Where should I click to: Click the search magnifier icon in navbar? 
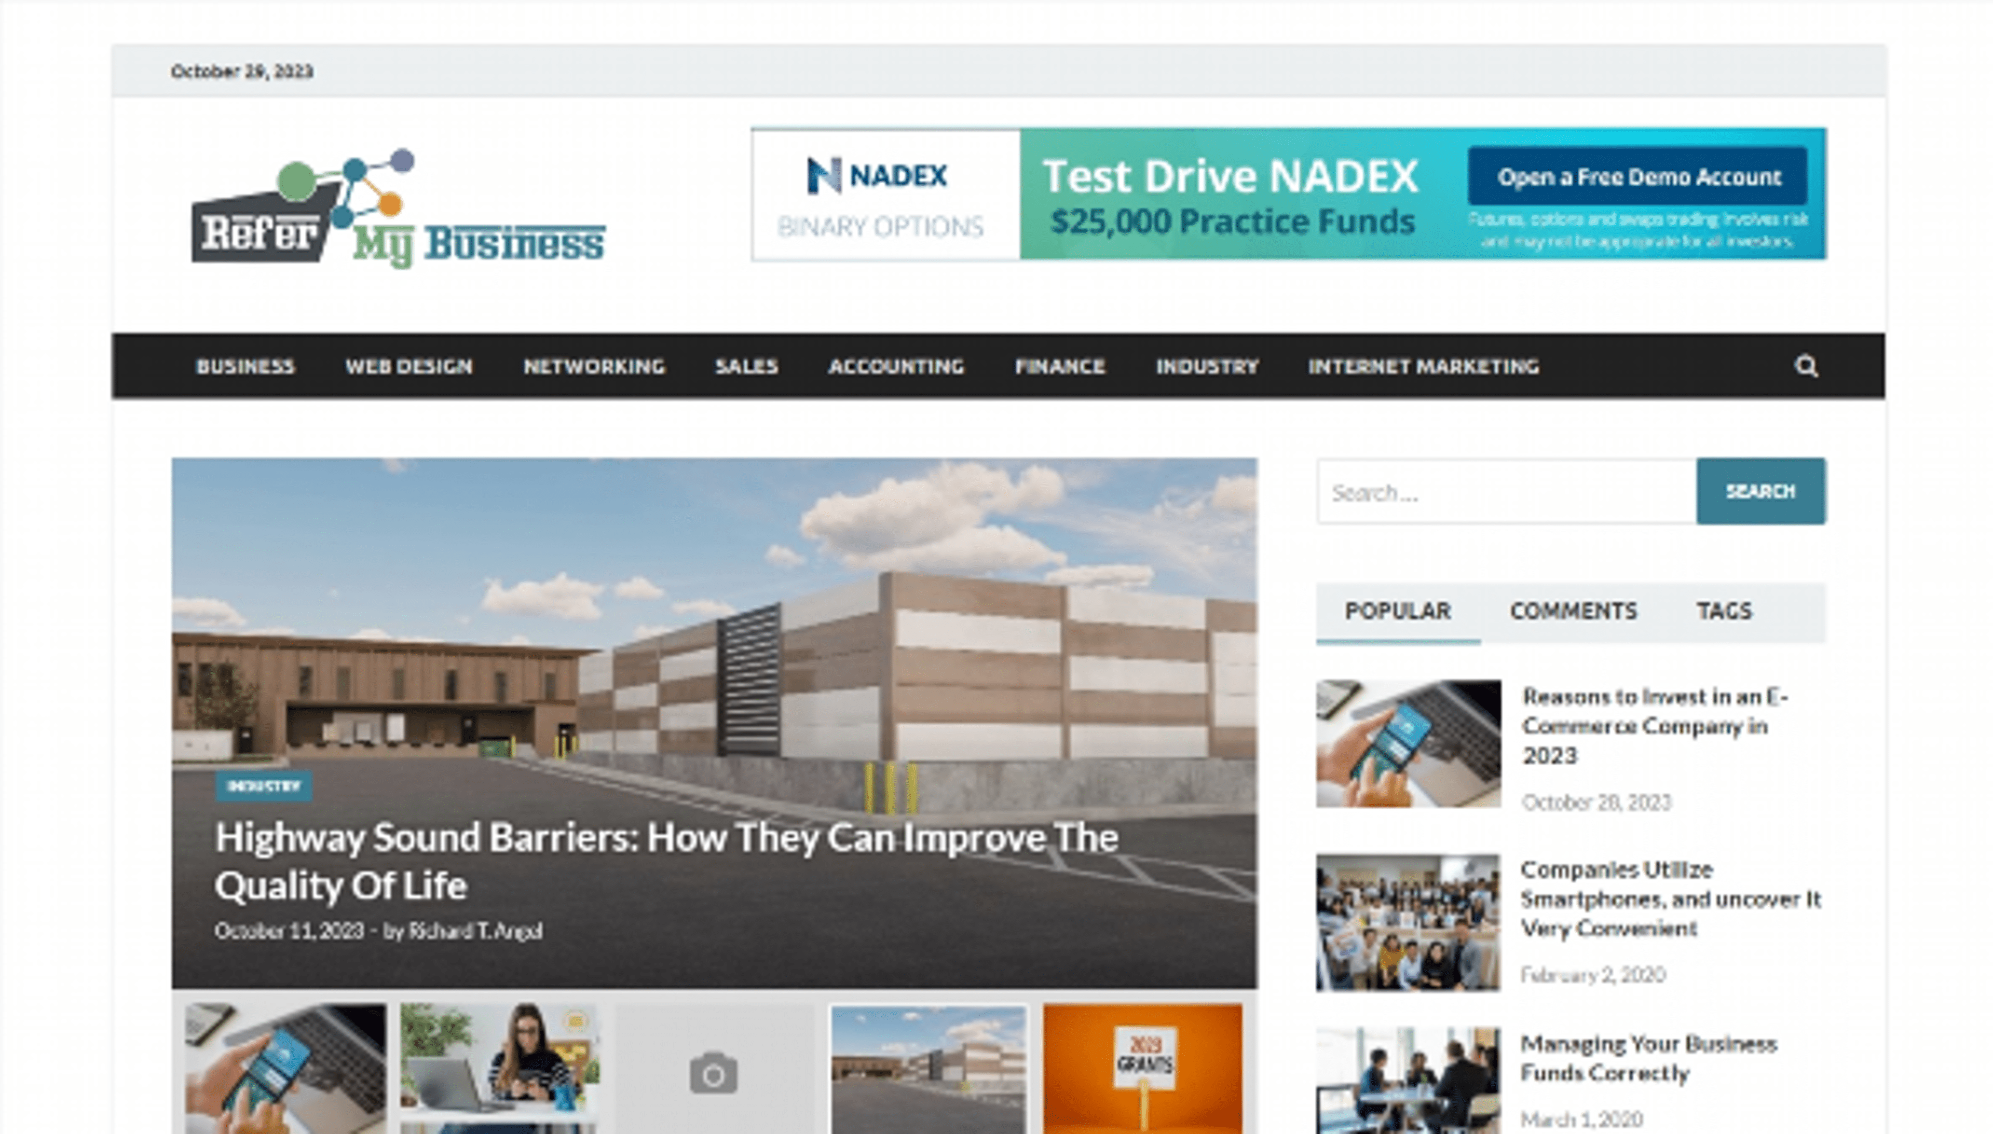[1805, 366]
